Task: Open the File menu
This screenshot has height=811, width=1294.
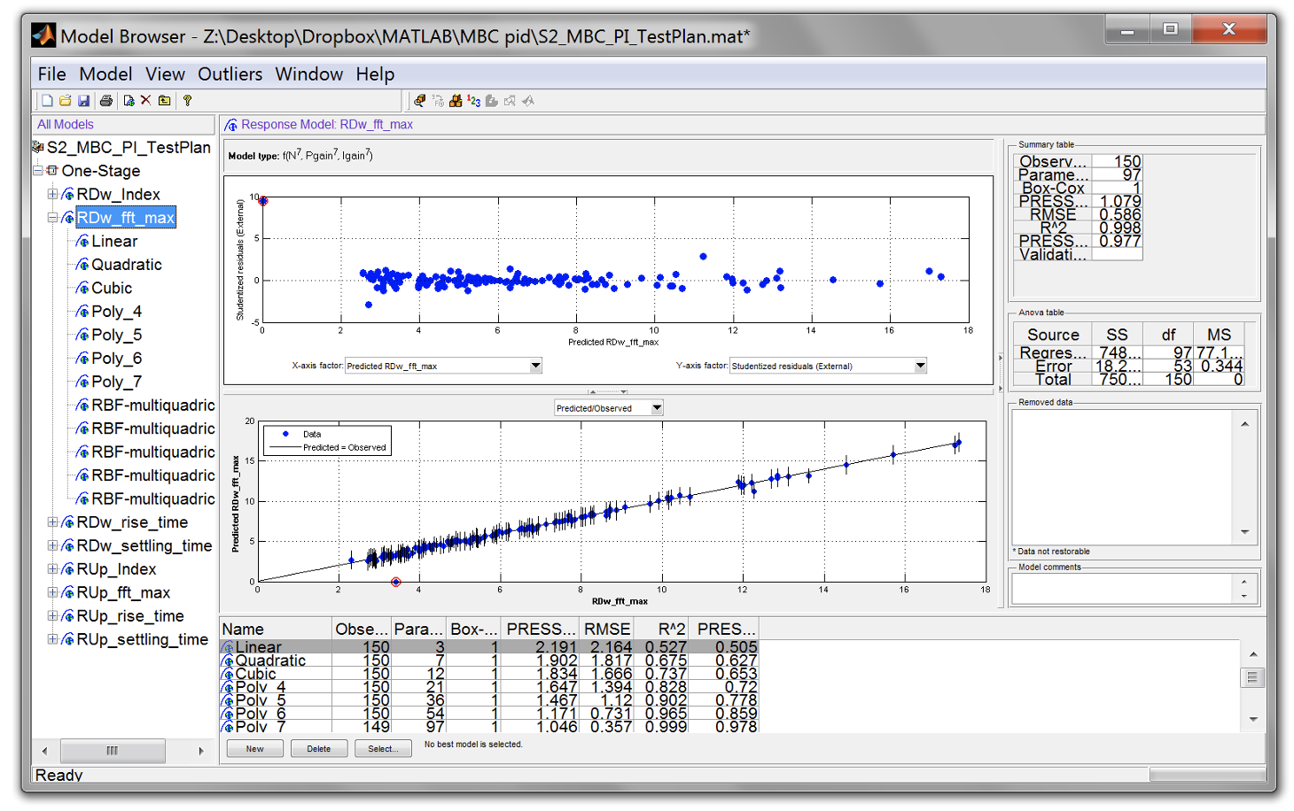Action: (x=51, y=74)
